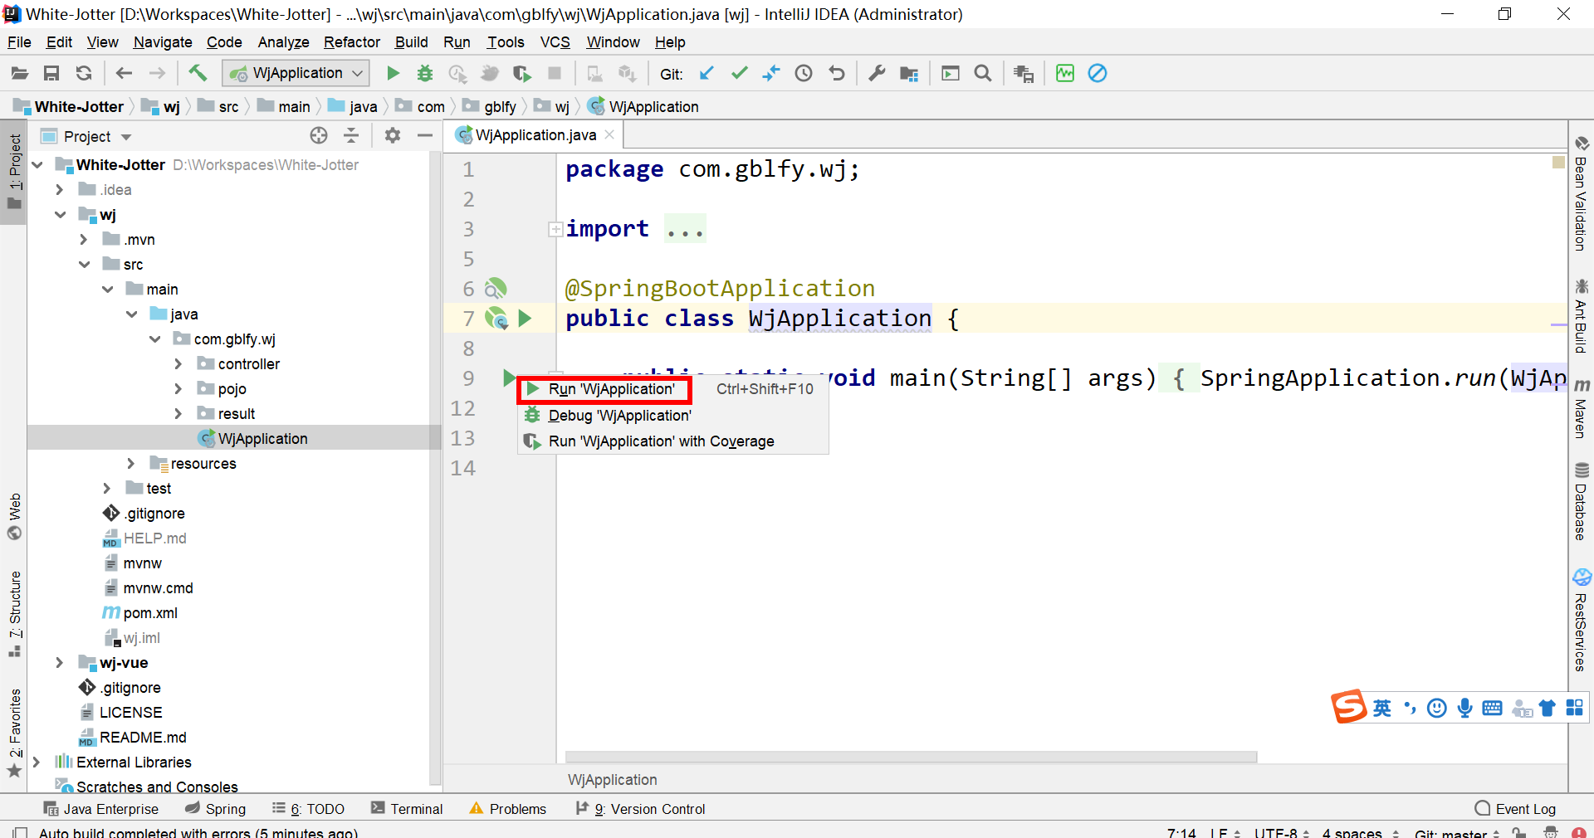Screen dimensions: 1594x838
Task: Open the Version Control tool window
Action: pyautogui.click(x=640, y=809)
